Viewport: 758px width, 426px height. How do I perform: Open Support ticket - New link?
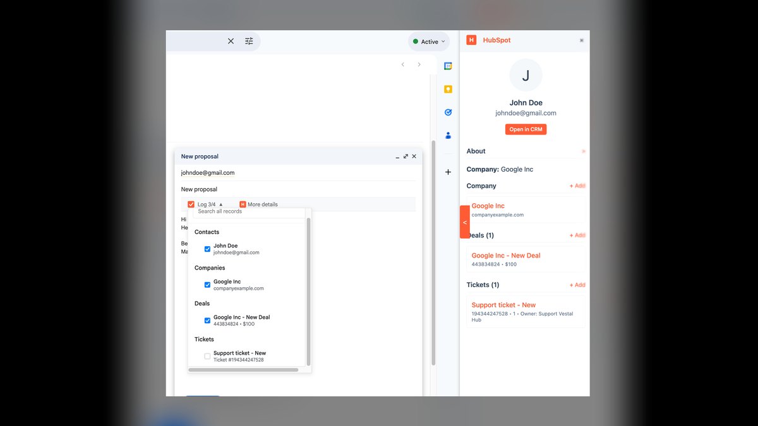coord(503,305)
